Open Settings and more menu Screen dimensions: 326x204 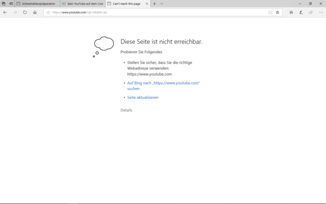click(321, 12)
